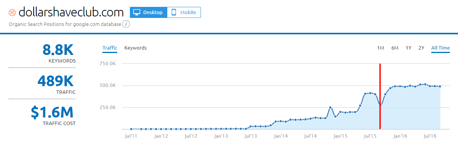The height and width of the screenshot is (159, 458).
Task: Click the 489K traffic figure
Action: pos(55,81)
